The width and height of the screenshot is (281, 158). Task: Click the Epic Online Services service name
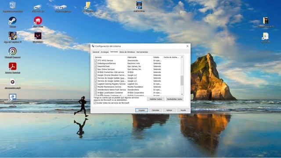[x=106, y=69]
